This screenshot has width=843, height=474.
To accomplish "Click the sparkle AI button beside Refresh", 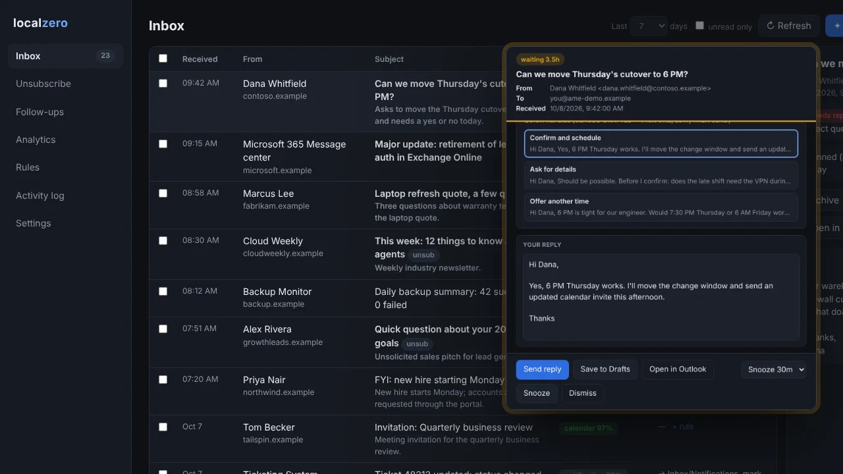I will click(834, 26).
